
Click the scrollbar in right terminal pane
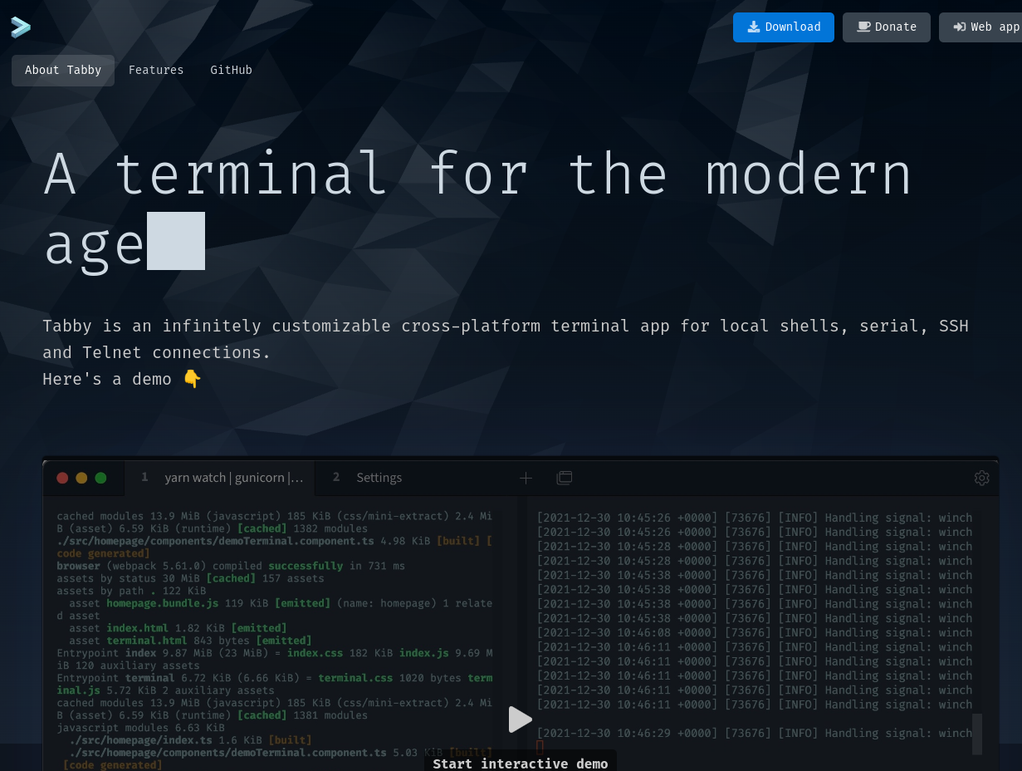click(977, 734)
